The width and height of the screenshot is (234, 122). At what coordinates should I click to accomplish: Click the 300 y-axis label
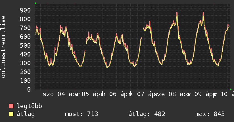click(25, 63)
